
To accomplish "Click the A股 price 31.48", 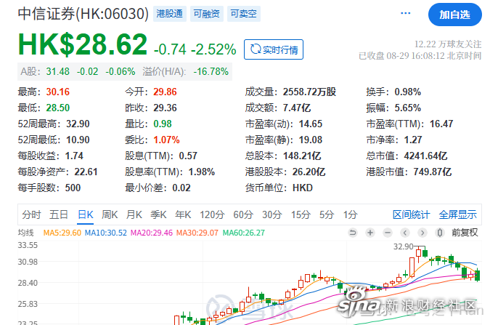I will (58, 71).
